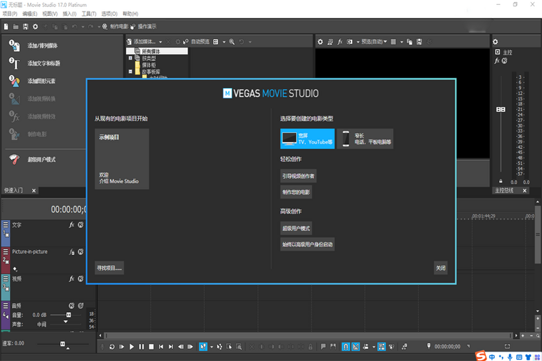Click the play button in transport bar
The height and width of the screenshot is (361, 542).
[x=131, y=347]
